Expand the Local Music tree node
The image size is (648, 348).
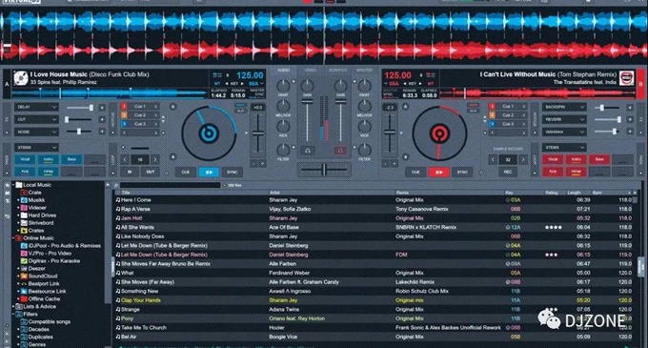click(x=13, y=185)
